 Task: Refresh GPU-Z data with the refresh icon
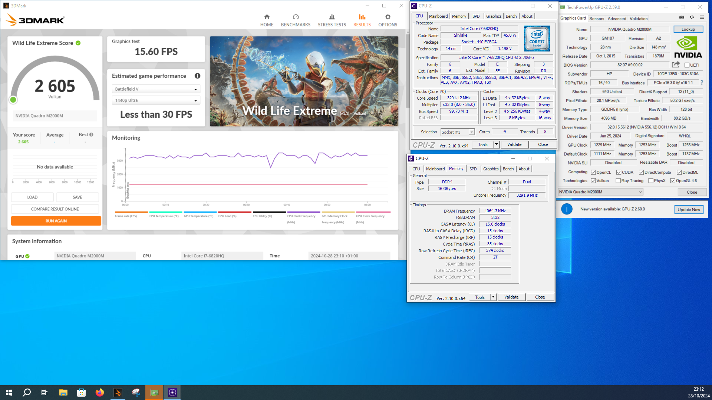click(x=692, y=17)
